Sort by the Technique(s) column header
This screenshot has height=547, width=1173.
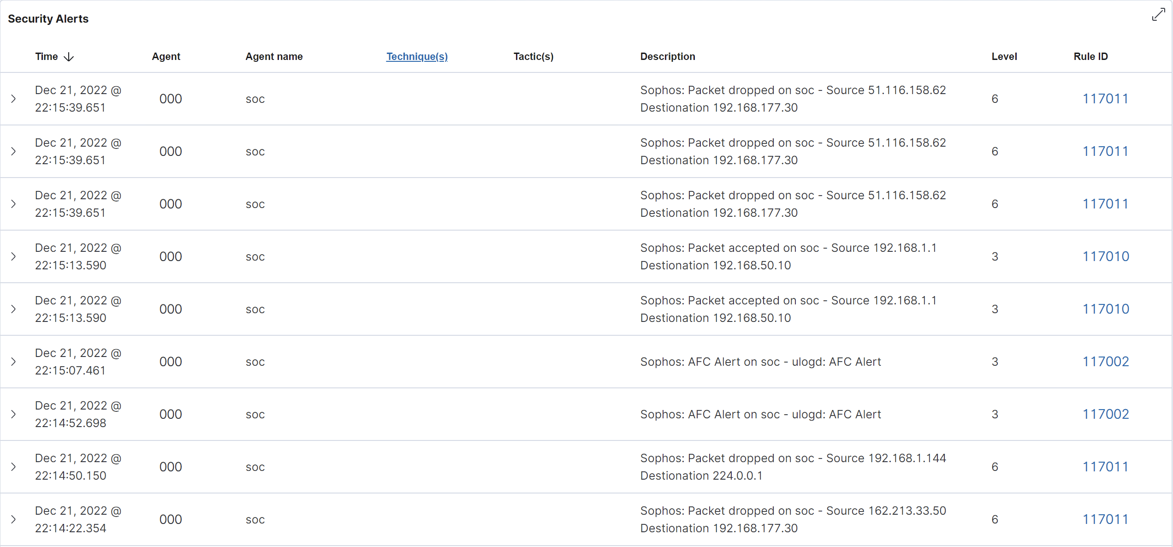[x=417, y=56]
